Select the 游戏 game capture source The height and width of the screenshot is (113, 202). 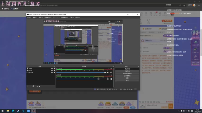click(x=41, y=71)
